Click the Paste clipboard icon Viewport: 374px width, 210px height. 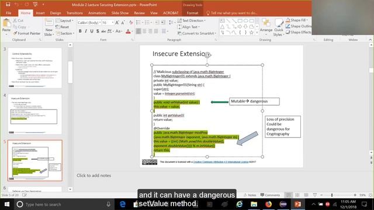pos(6,23)
